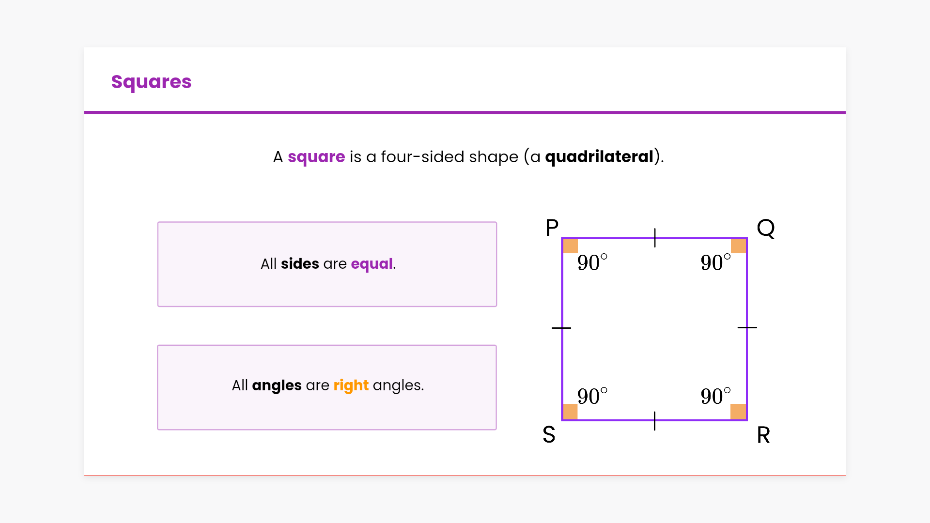The image size is (930, 523).
Task: Click the tick mark on side QR
Action: click(x=747, y=327)
